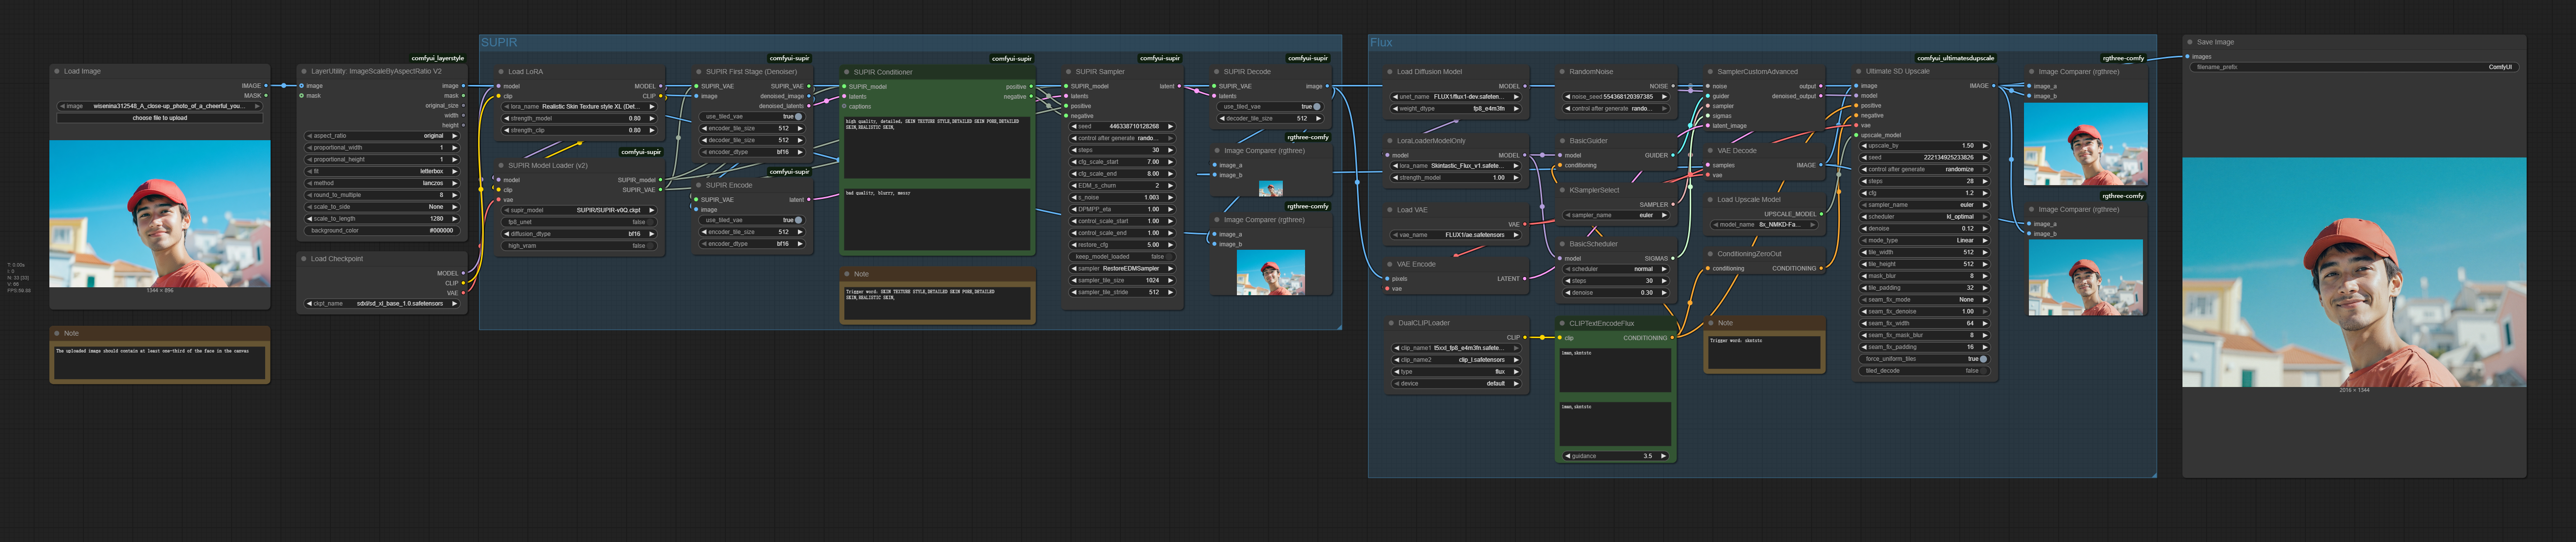Click the SUPIR Encode node collapse dot
Screen dimensions: 2576x542
698,185
